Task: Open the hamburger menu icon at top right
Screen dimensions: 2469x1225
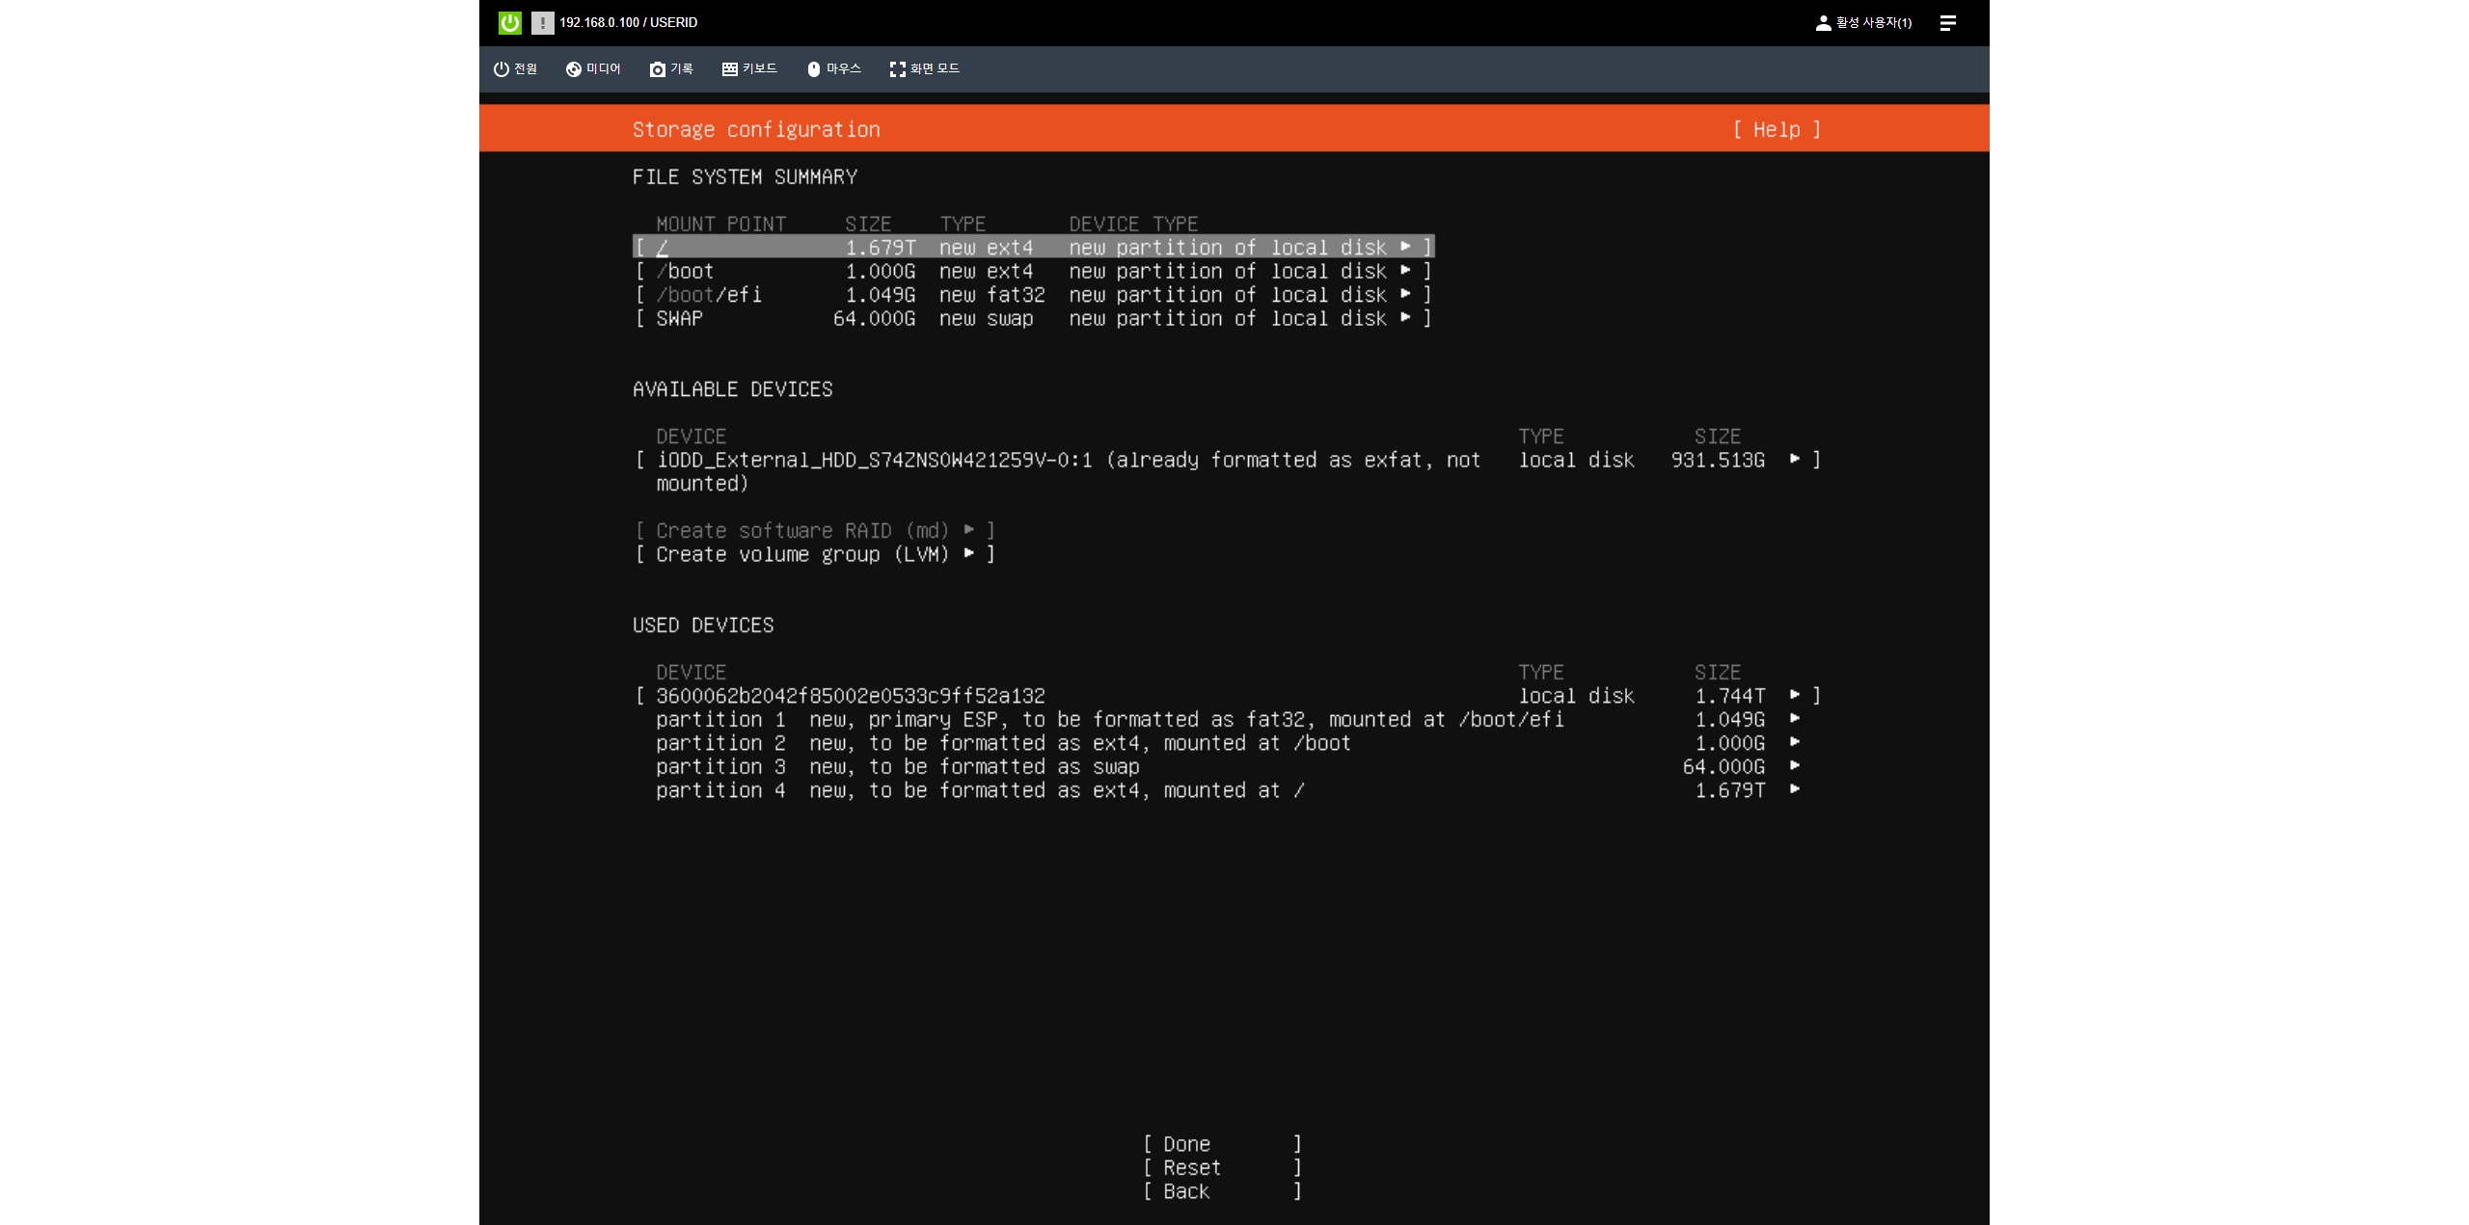Action: pyautogui.click(x=1947, y=22)
